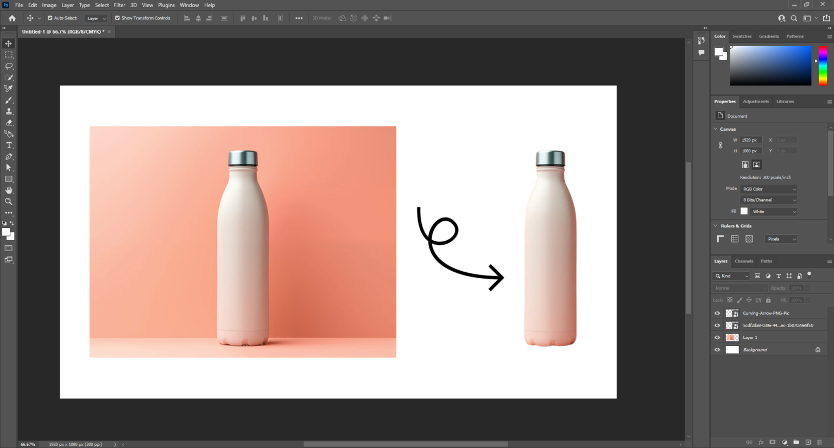834x448 pixels.
Task: Select the Move tool
Action: 8,43
